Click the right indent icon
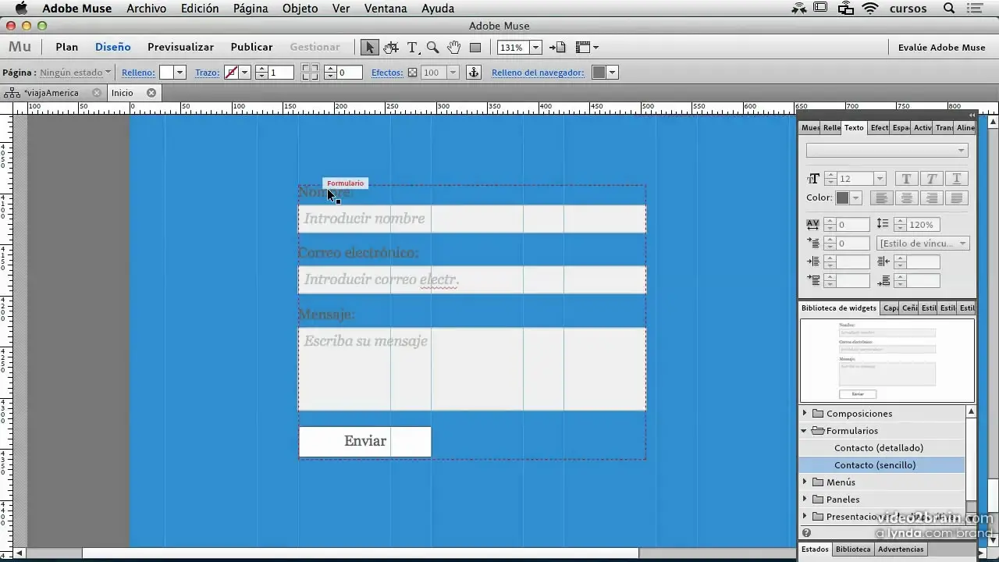The height and width of the screenshot is (562, 999). pos(883,262)
